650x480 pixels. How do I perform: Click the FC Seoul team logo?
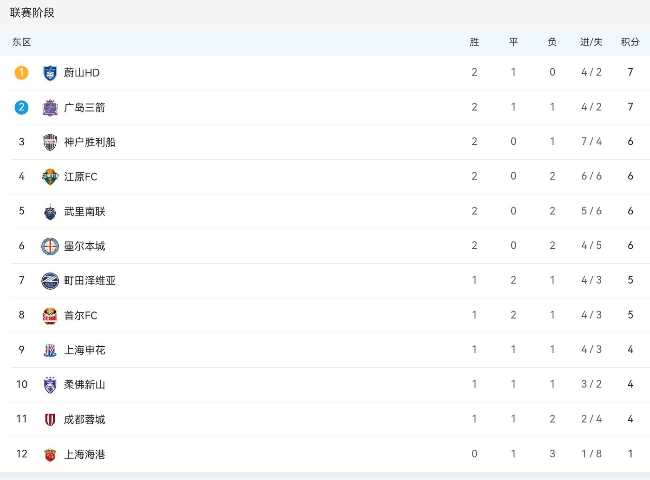point(50,316)
